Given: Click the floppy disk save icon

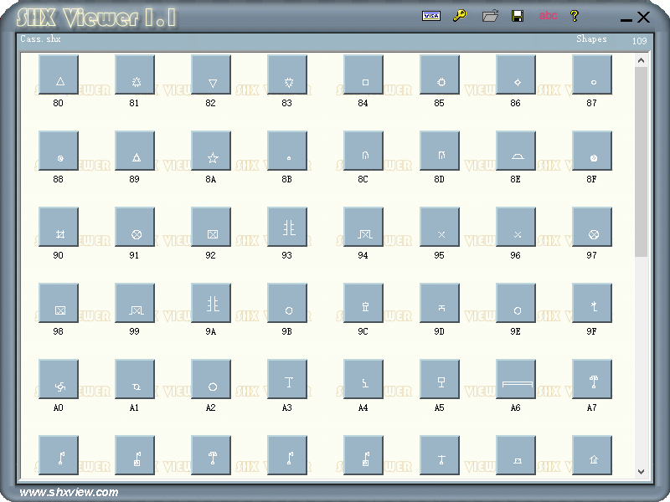Looking at the screenshot, I should point(518,16).
